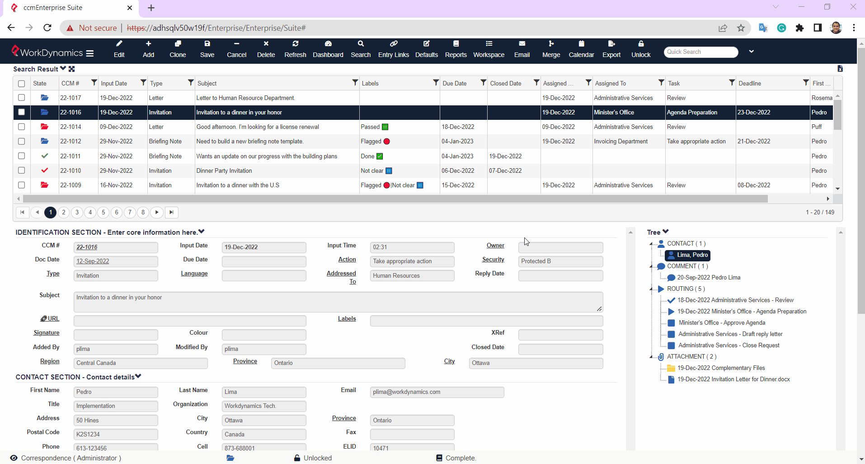Open the Defaults settings
The width and height of the screenshot is (865, 464).
tap(427, 49)
